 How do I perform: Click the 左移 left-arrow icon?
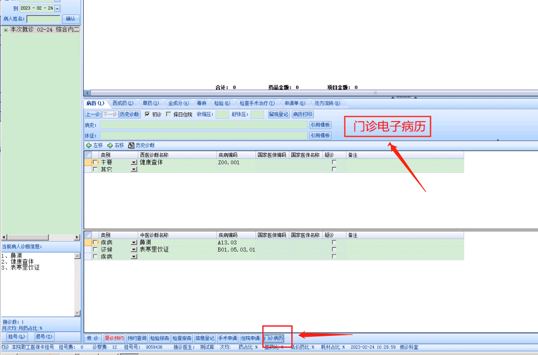(x=89, y=145)
